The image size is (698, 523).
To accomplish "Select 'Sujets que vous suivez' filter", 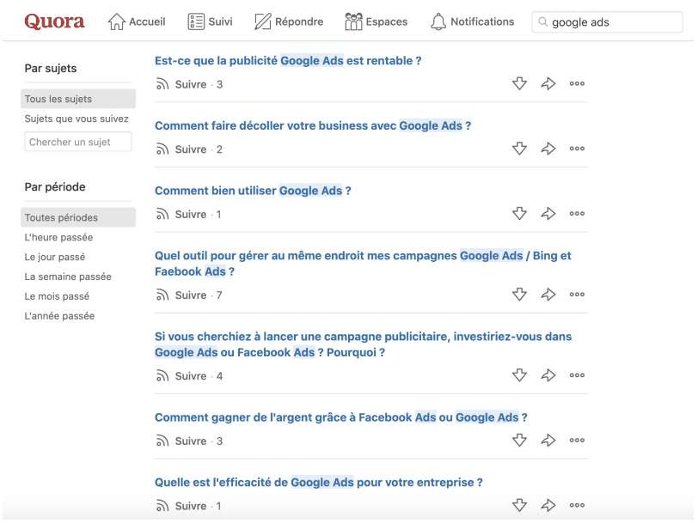I will pos(77,119).
